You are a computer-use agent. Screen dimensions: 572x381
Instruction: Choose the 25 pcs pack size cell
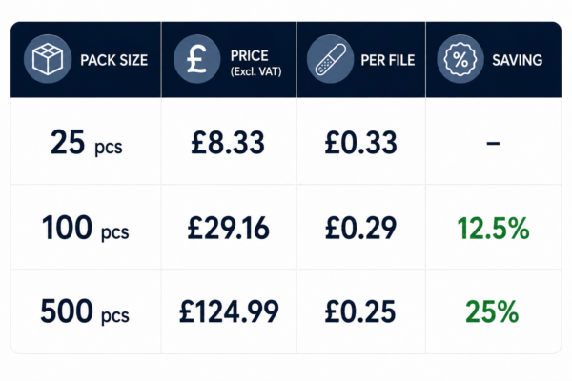tap(87, 143)
